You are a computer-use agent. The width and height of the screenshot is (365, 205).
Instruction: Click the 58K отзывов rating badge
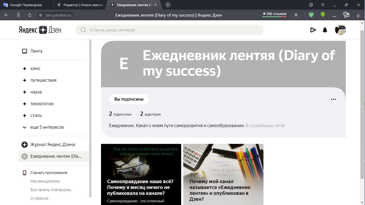pos(274,14)
